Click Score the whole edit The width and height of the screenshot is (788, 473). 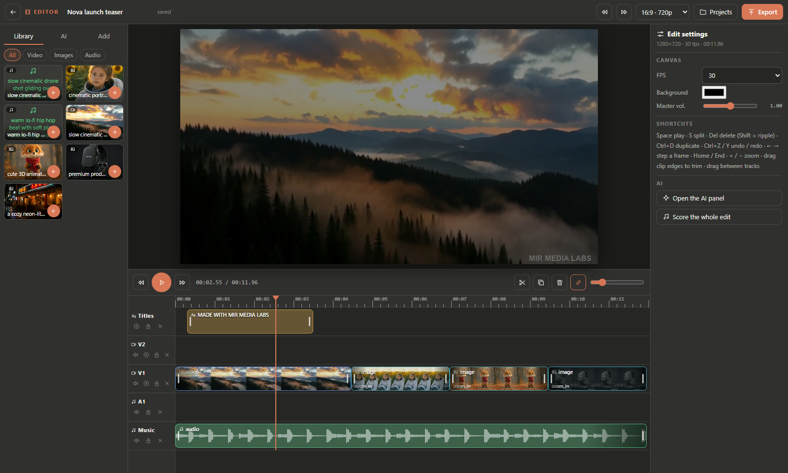[x=719, y=217]
